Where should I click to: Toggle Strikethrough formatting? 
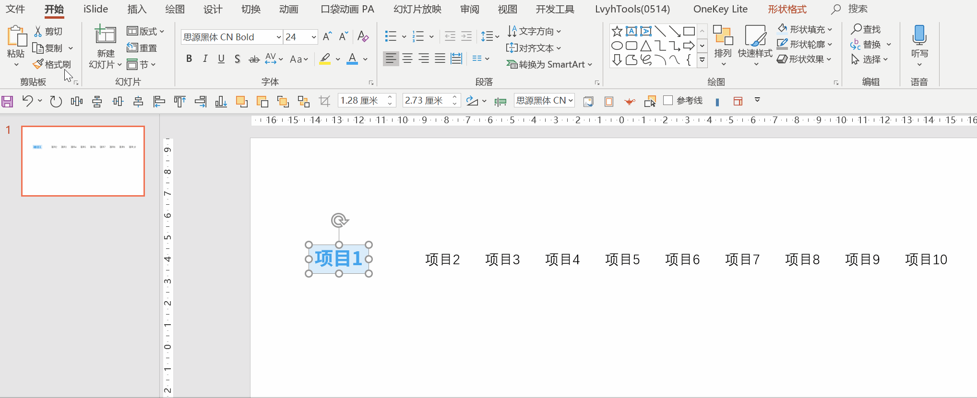[254, 59]
